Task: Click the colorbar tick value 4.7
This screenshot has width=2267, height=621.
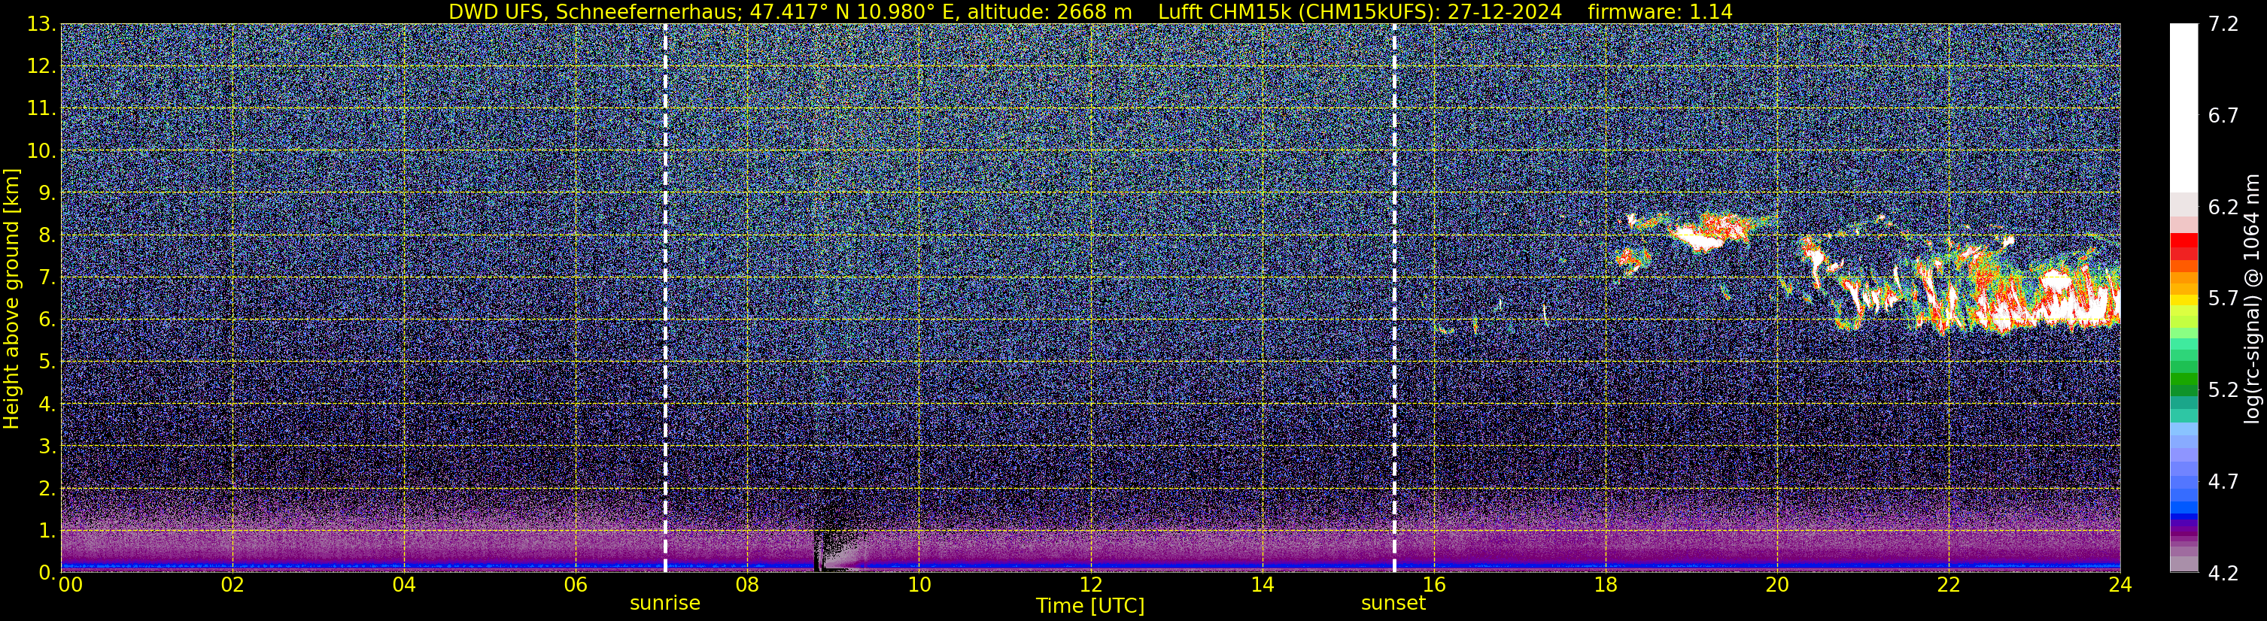Action: click(2223, 482)
